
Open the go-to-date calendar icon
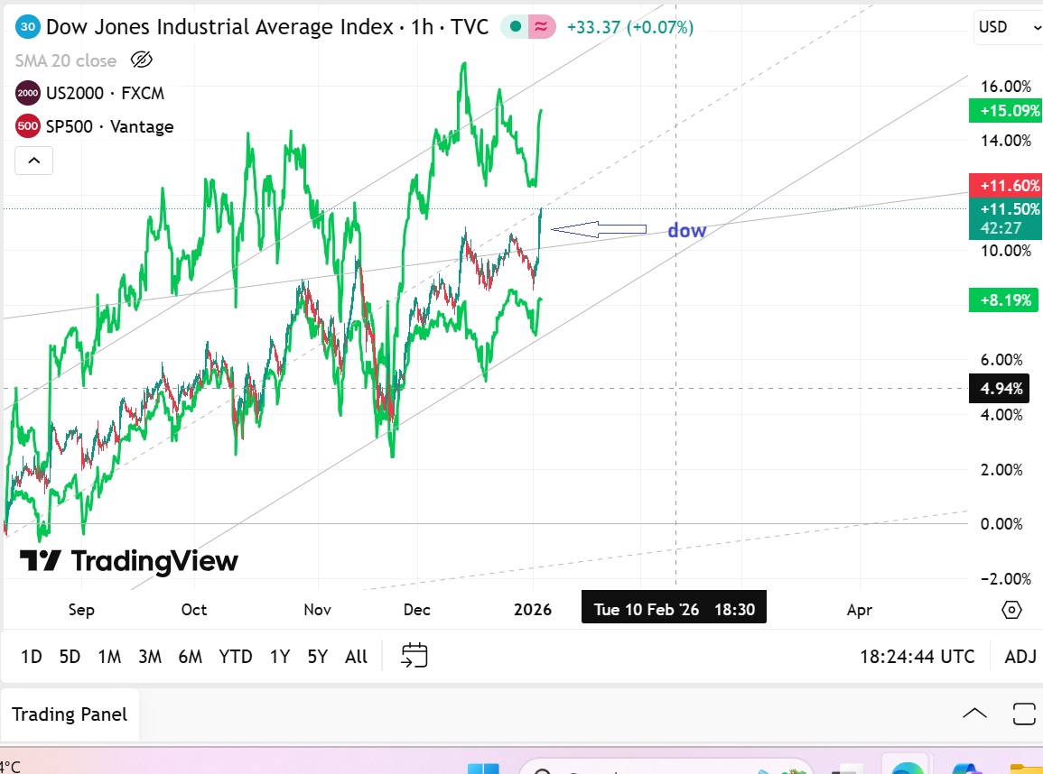(414, 656)
